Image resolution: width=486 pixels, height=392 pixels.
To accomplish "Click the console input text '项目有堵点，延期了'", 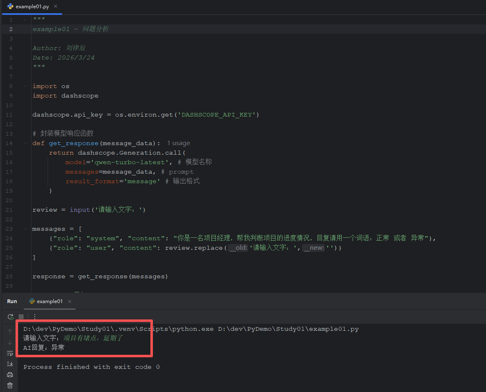I will point(93,338).
